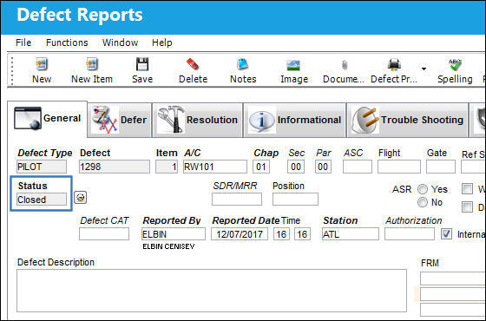Toggle the checkbox beside ASR Yes
This screenshot has width=486, height=321.
pos(467,189)
